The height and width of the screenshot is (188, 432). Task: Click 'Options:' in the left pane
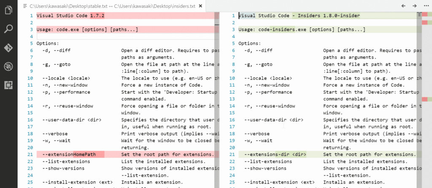point(48,43)
